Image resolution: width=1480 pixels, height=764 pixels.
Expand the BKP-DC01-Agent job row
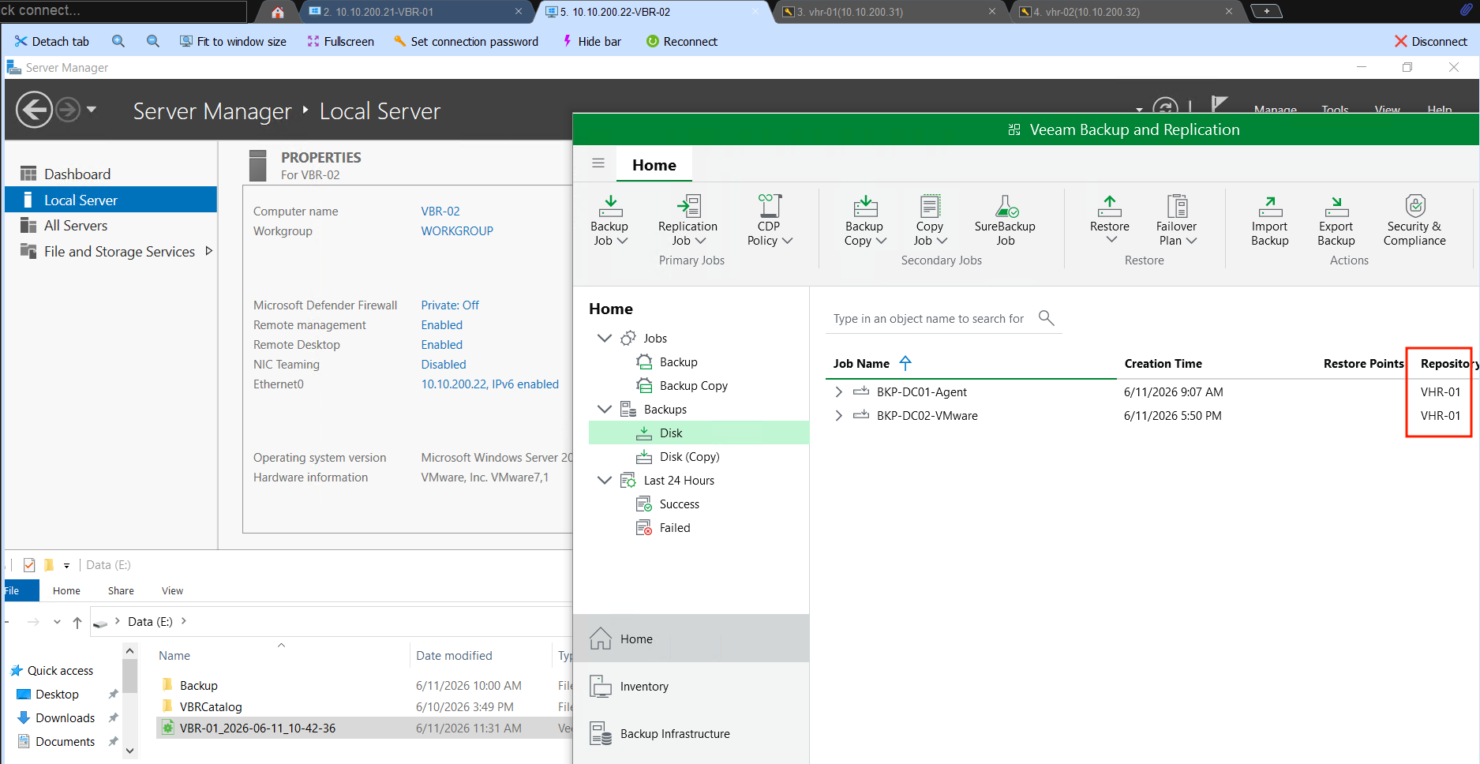tap(838, 391)
